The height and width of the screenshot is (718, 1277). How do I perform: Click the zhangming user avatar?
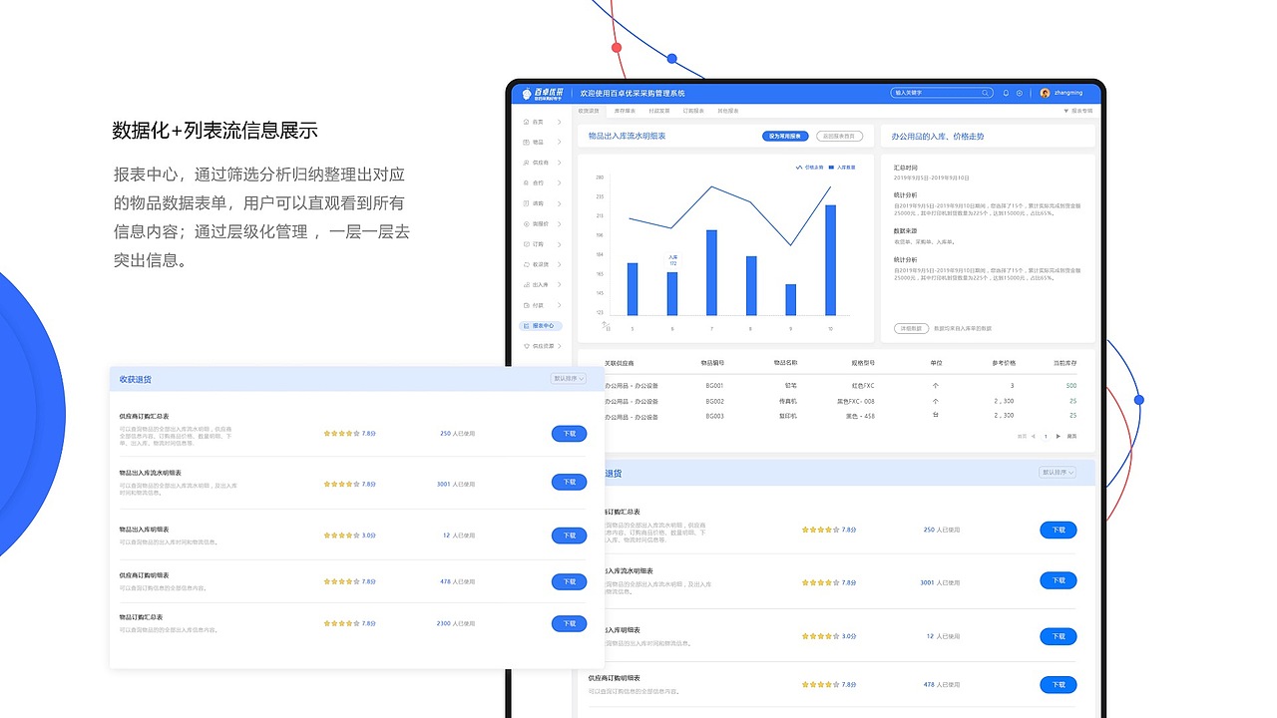(1045, 93)
